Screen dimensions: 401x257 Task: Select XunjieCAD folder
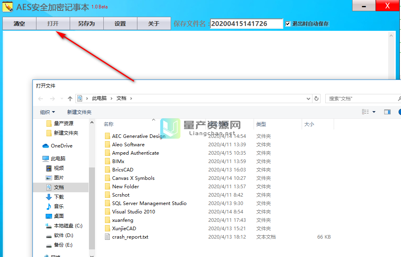click(x=124, y=229)
